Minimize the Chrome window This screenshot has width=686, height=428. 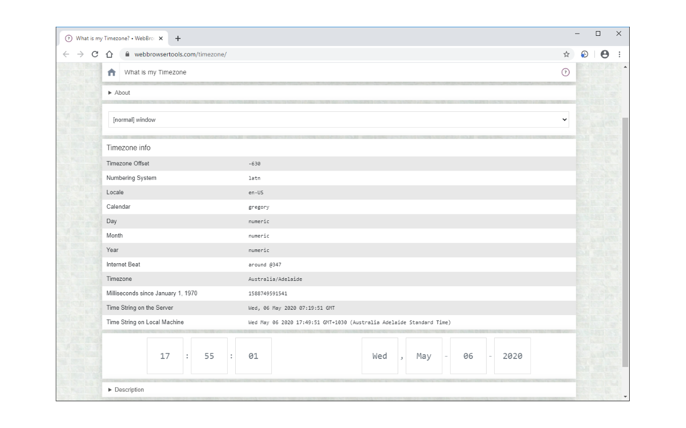click(578, 34)
